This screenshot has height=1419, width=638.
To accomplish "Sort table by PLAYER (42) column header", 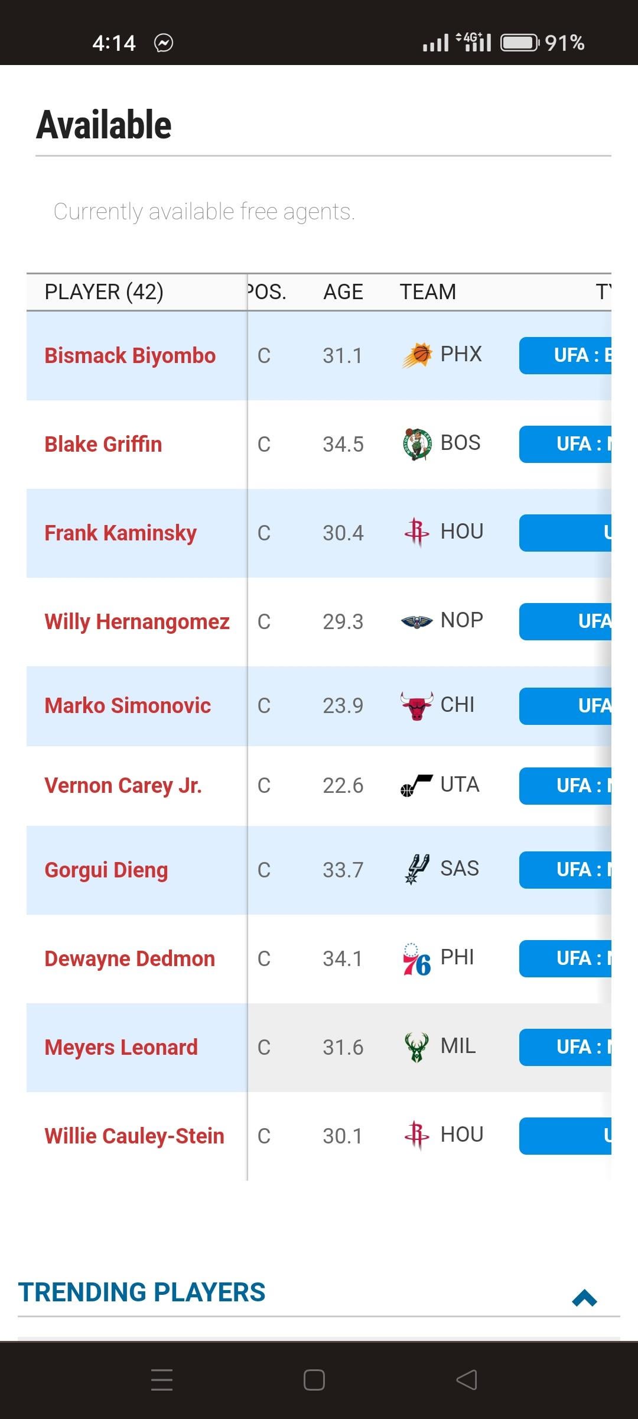I will tap(104, 292).
